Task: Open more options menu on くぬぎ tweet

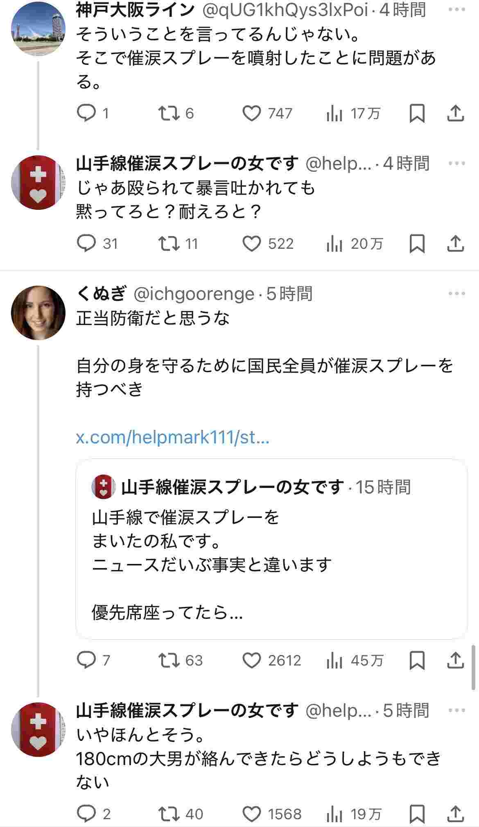Action: 456,293
